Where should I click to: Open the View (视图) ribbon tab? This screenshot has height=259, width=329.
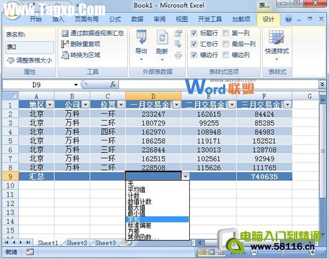point(181,19)
